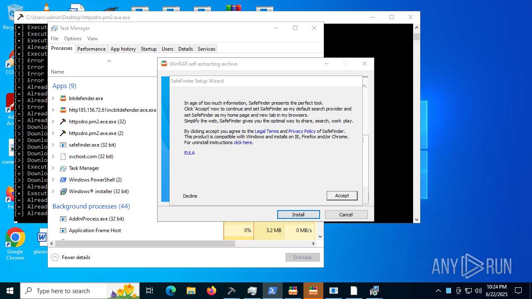Viewport: 532px width, 299px height.
Task: Open the Legal Terms link
Action: click(x=266, y=131)
